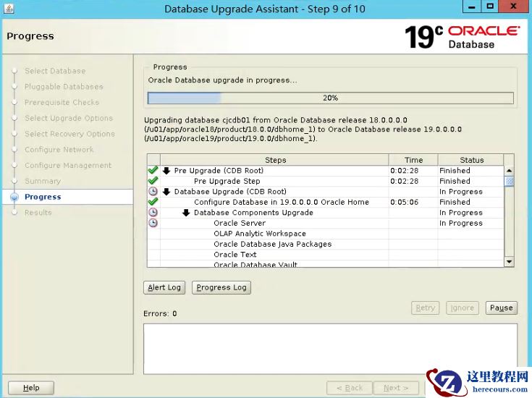
Task: Click the steps table scrollbar thumb
Action: [x=509, y=181]
